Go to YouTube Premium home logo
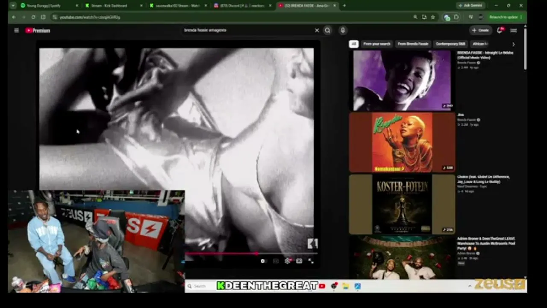547x308 pixels. click(x=38, y=30)
